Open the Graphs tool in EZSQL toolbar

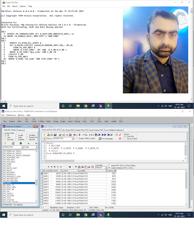[x=63, y=120]
